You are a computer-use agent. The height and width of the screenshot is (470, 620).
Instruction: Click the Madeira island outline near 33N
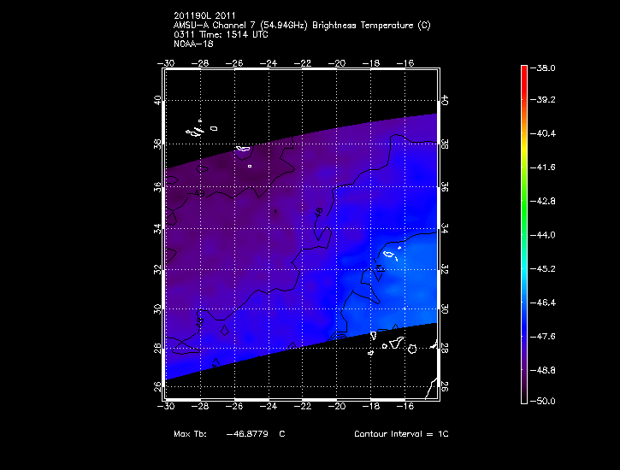coord(391,255)
